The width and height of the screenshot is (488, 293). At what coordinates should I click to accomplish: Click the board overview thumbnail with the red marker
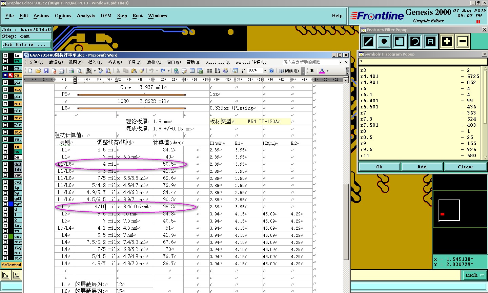tap(449, 210)
